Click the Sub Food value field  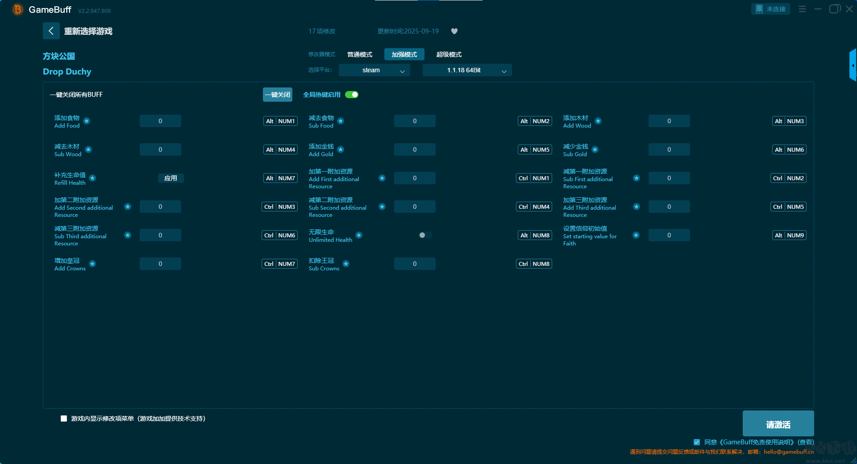pyautogui.click(x=415, y=121)
